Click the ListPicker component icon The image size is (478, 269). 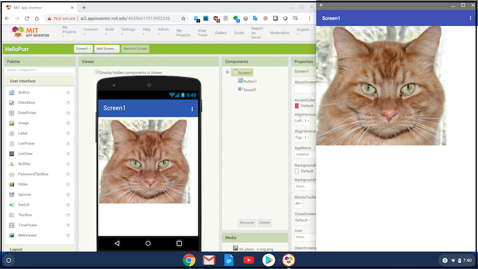coord(11,143)
